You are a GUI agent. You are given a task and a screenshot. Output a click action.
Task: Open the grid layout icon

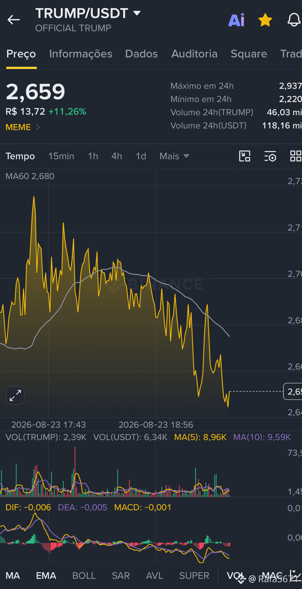coord(296,156)
